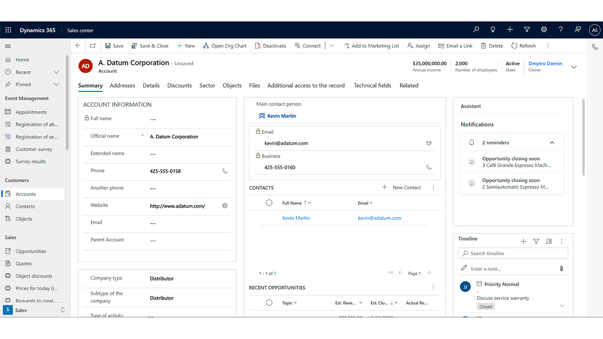Open the settings gear in header
This screenshot has height=339, width=603.
pyautogui.click(x=544, y=30)
